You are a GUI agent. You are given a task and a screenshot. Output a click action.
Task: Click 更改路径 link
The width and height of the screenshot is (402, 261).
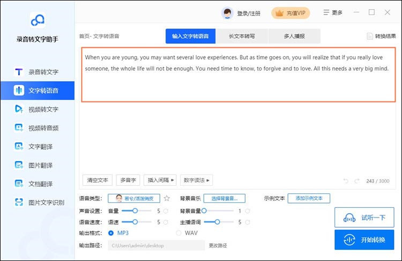[x=218, y=245]
